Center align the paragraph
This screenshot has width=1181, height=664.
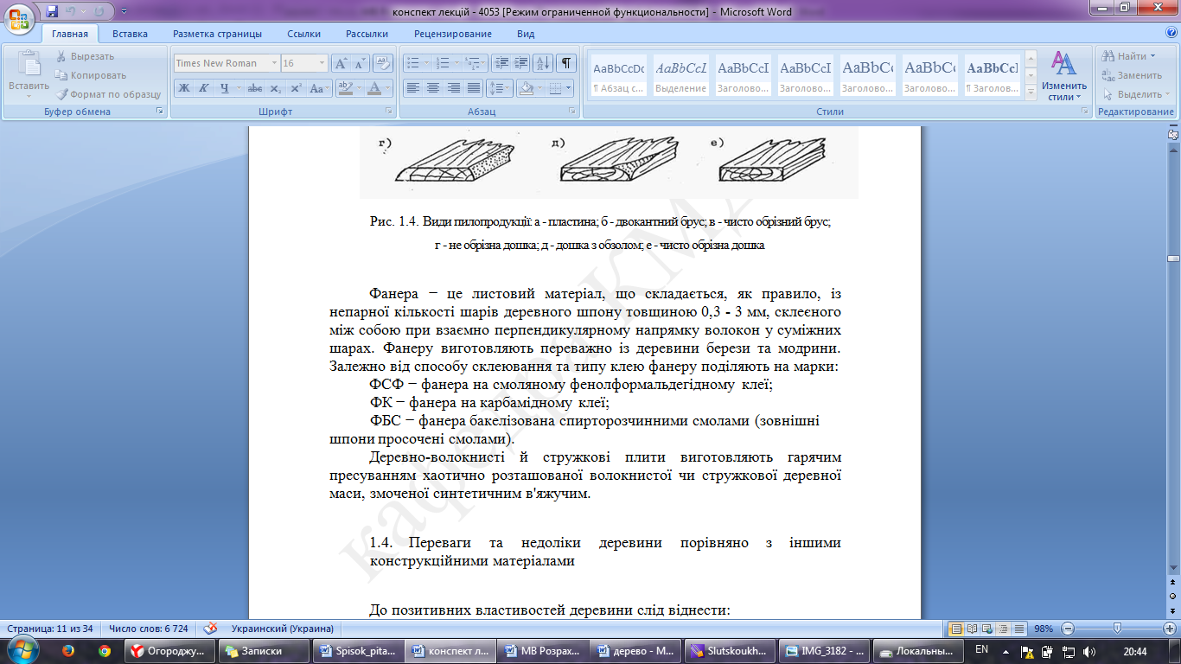click(433, 88)
